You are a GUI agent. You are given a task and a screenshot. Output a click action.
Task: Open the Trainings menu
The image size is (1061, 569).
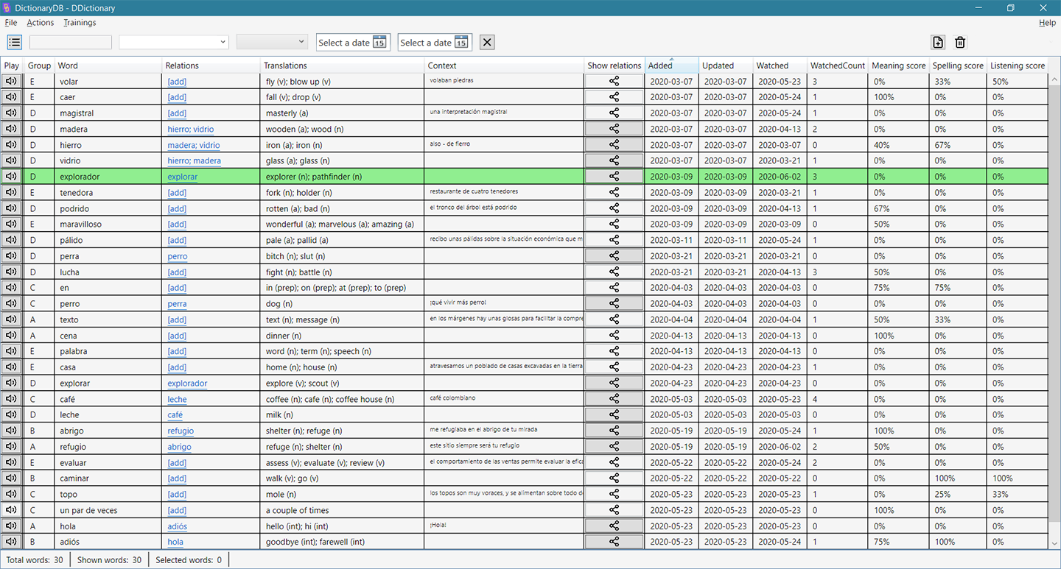[x=80, y=23]
